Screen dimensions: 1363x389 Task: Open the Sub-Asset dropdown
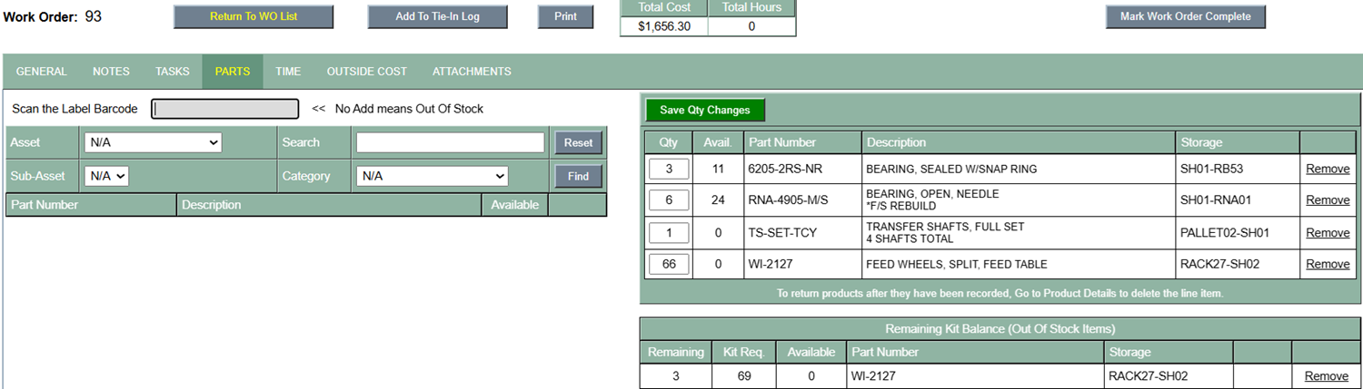(x=106, y=176)
